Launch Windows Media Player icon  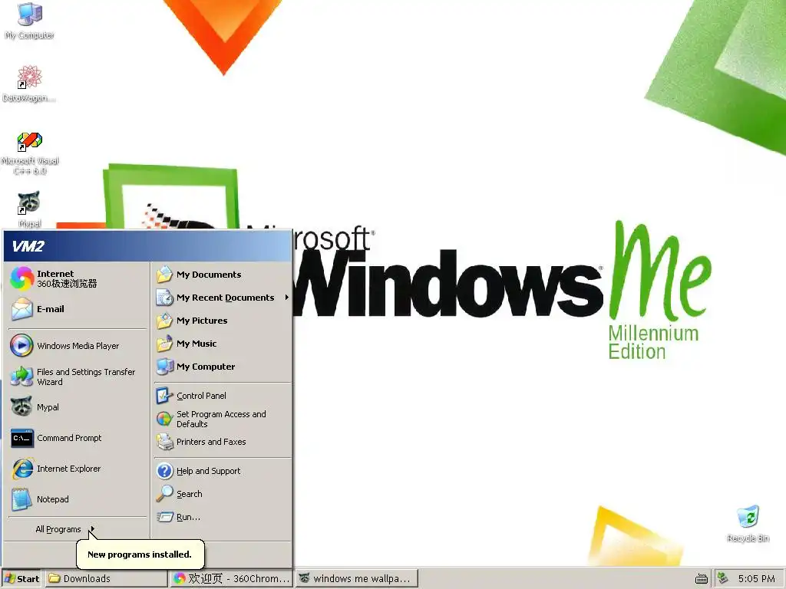pos(21,346)
